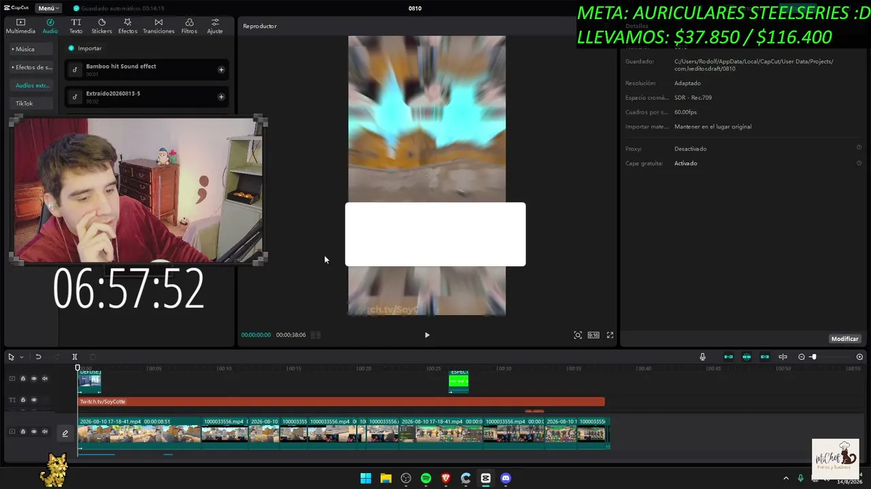Open CapCut from the taskbar
This screenshot has width=871, height=489.
tap(485, 478)
